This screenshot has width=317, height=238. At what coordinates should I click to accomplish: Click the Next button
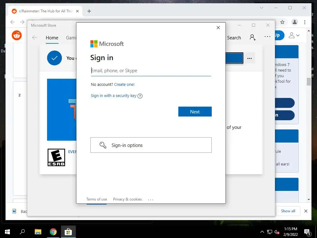[x=195, y=112]
